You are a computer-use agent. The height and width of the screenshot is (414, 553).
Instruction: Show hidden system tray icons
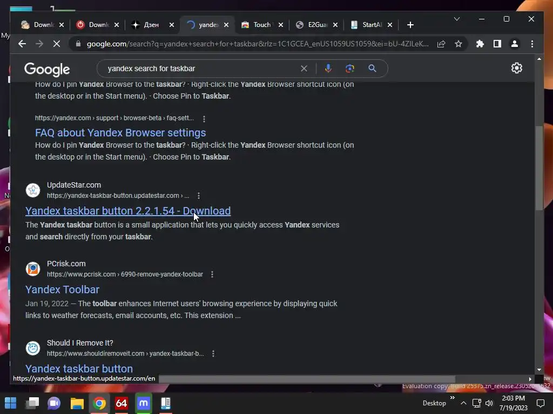[463, 403]
